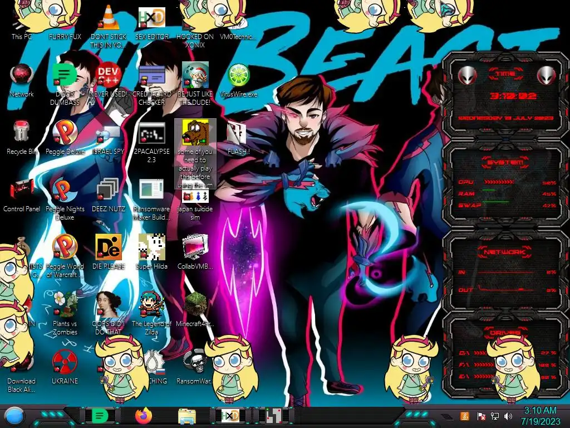Open the CREDIT CARD CHECKER shortcut
570x428 pixels.
[151, 75]
